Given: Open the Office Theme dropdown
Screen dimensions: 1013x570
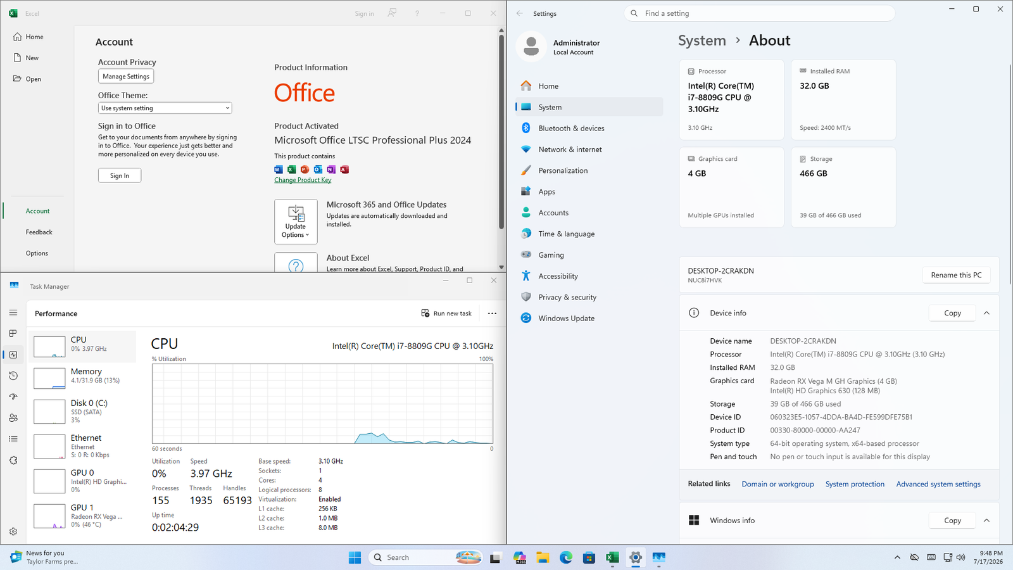Looking at the screenshot, I should 165,108.
